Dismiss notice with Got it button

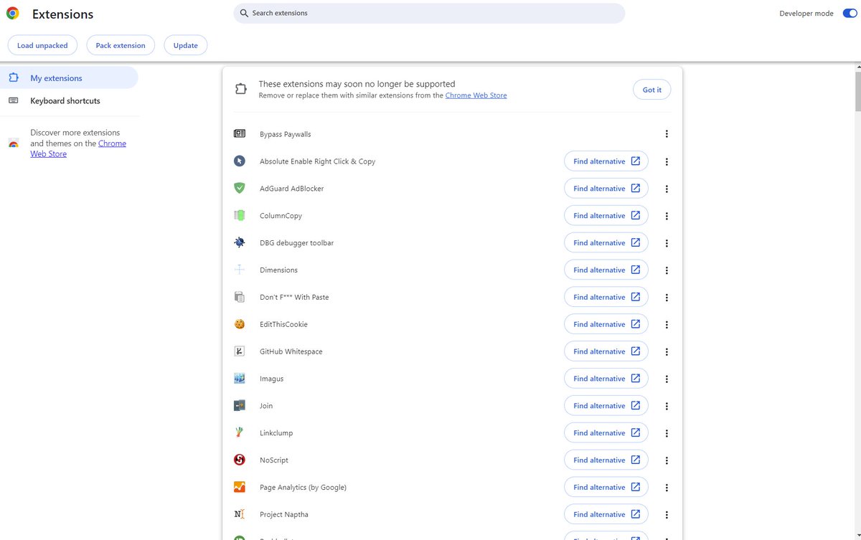(x=652, y=90)
